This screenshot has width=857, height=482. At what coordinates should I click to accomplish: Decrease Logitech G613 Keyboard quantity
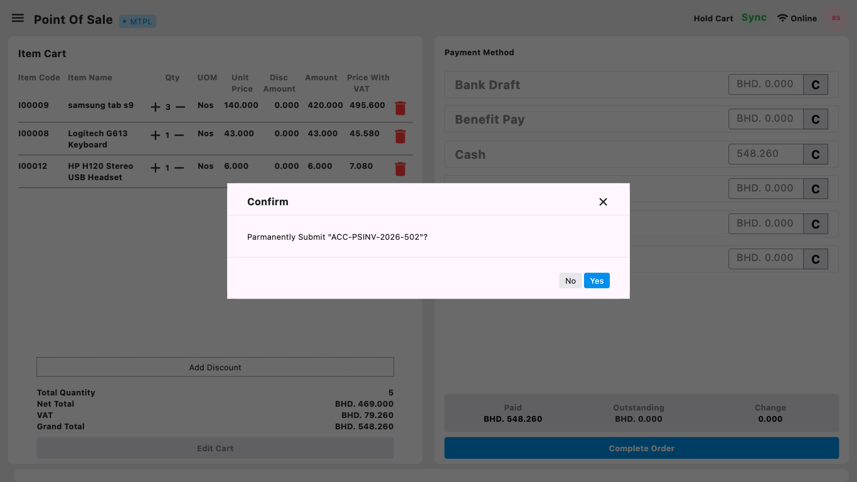(179, 135)
